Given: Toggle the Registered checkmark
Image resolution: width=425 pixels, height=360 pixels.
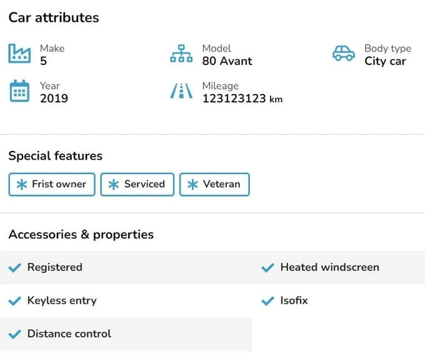Looking at the screenshot, I should 15,268.
